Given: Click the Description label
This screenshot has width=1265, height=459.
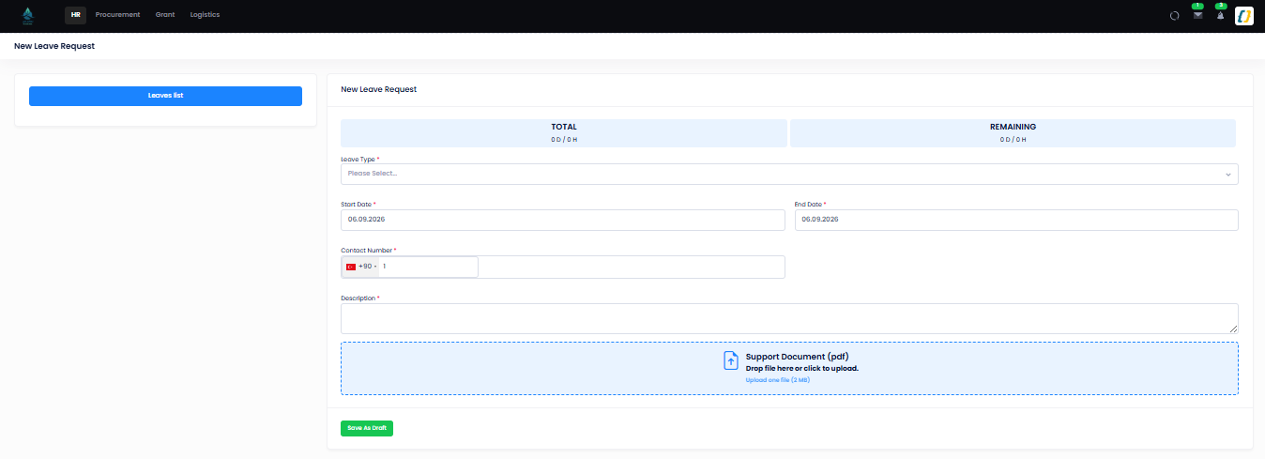Looking at the screenshot, I should [x=358, y=298].
